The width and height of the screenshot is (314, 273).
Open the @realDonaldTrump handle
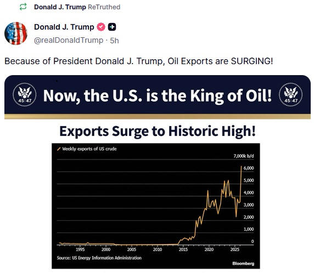69,40
